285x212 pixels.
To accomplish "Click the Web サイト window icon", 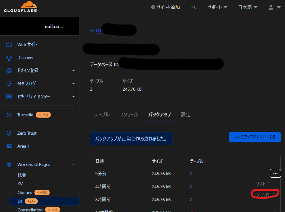I will click(9, 45).
